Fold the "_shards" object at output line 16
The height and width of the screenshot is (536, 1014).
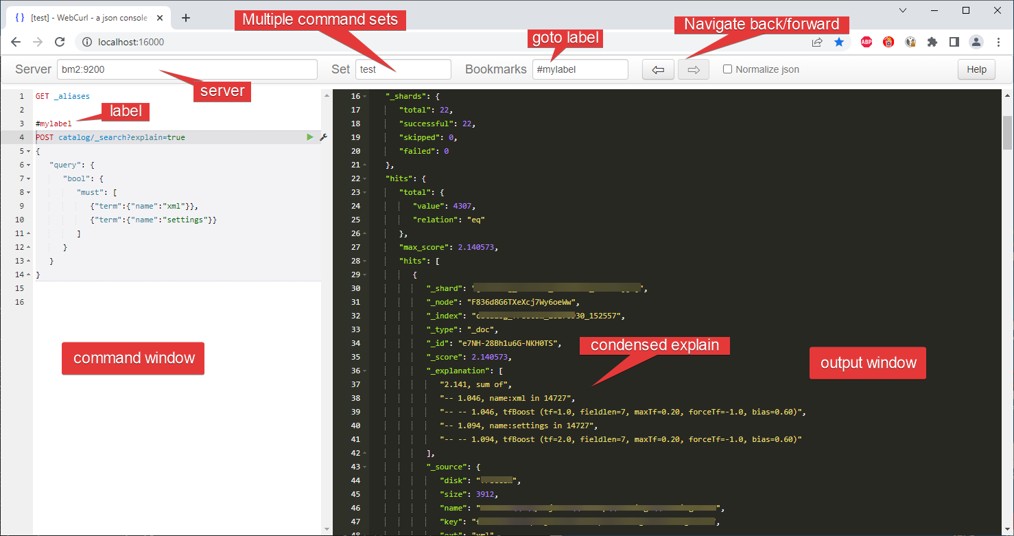[x=365, y=96]
